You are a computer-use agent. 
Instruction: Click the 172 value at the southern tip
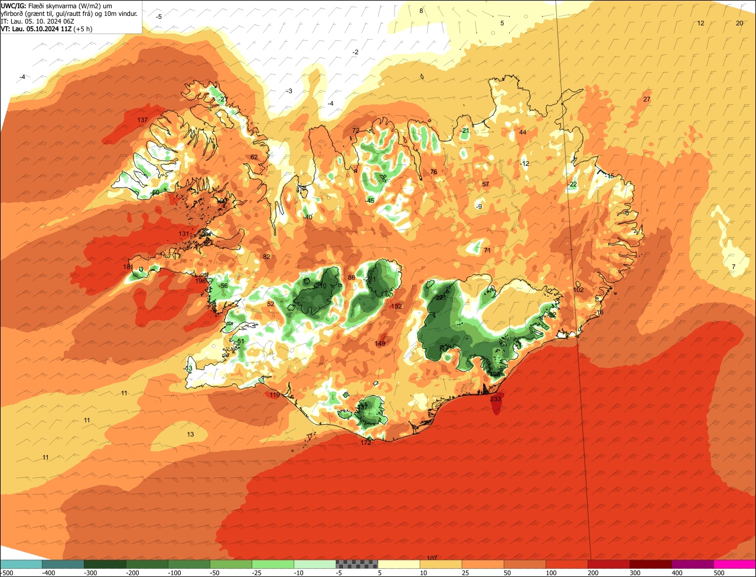(x=366, y=442)
